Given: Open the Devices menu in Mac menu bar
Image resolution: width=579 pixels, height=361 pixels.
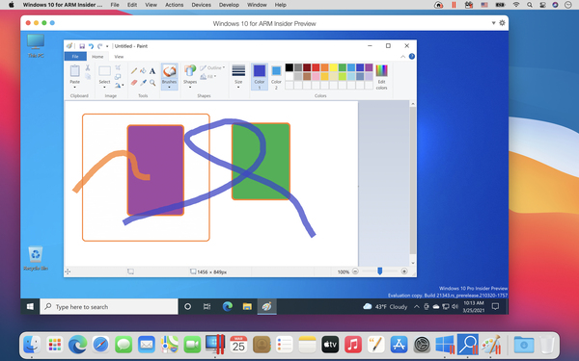Looking at the screenshot, I should [x=201, y=5].
